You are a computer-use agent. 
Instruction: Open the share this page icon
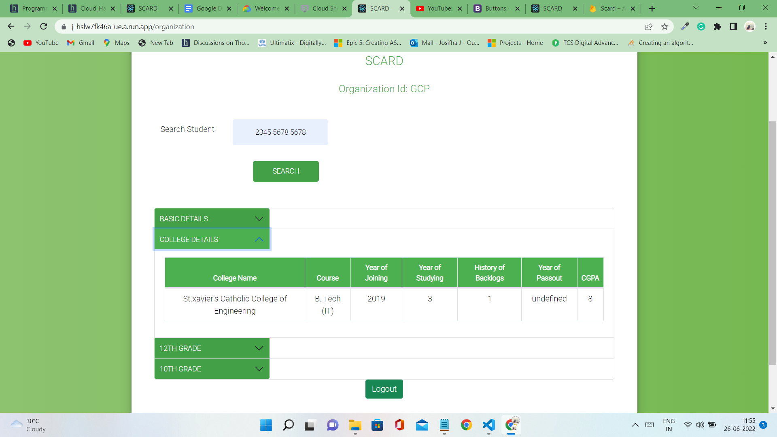tap(648, 27)
